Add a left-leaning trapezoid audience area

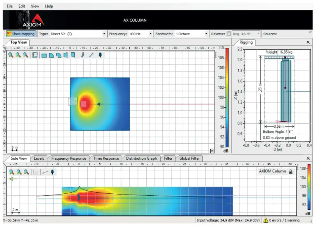click(x=66, y=55)
